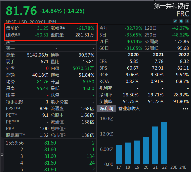Viewport: 191px width, 172px height.
Task: Click the 23E forecast axis label
Action: coord(174,167)
